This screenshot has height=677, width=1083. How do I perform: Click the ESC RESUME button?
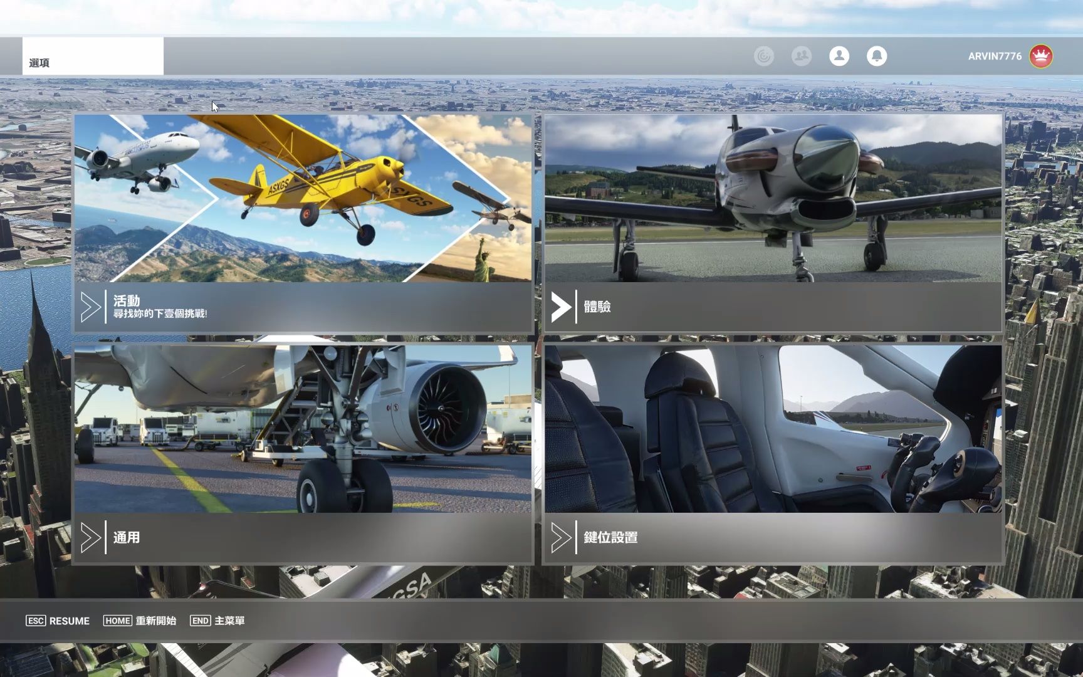pyautogui.click(x=58, y=621)
